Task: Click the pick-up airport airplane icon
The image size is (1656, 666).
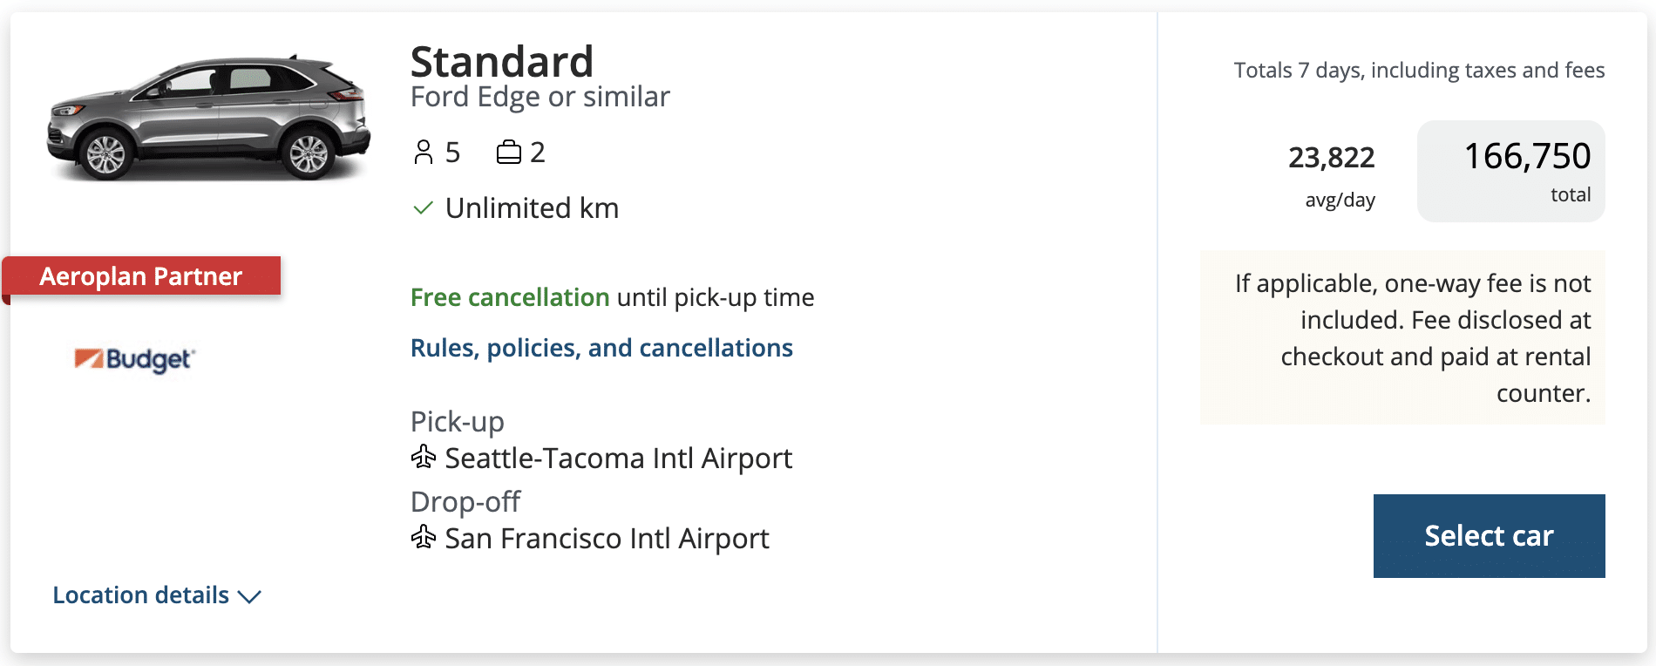Action: (424, 457)
